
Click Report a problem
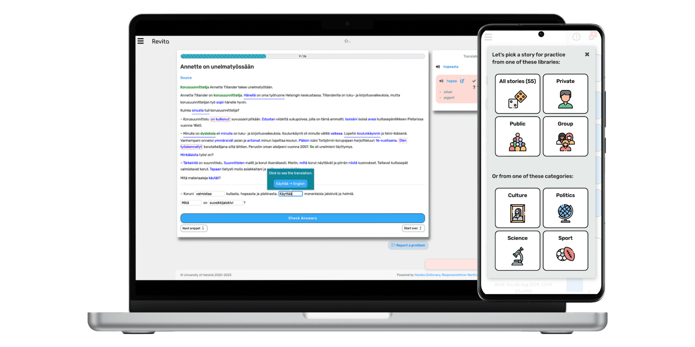click(408, 245)
